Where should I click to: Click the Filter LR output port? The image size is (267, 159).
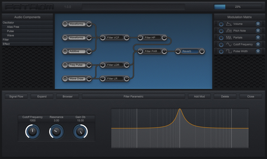click(x=127, y=78)
